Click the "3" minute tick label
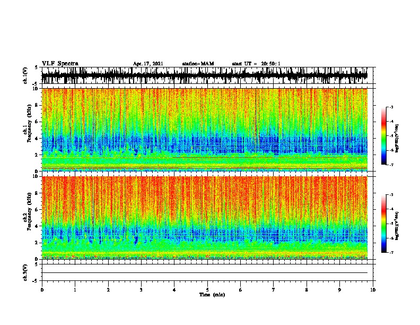The image size is (420, 325). click(x=141, y=290)
